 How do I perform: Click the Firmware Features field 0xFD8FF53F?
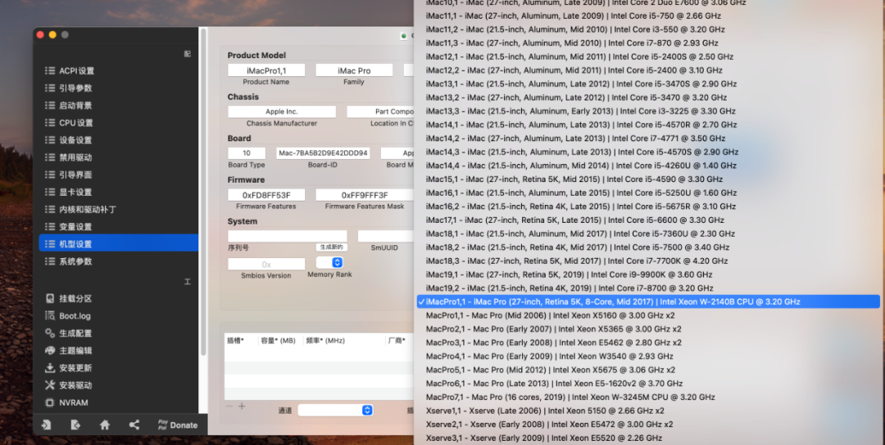(x=266, y=195)
